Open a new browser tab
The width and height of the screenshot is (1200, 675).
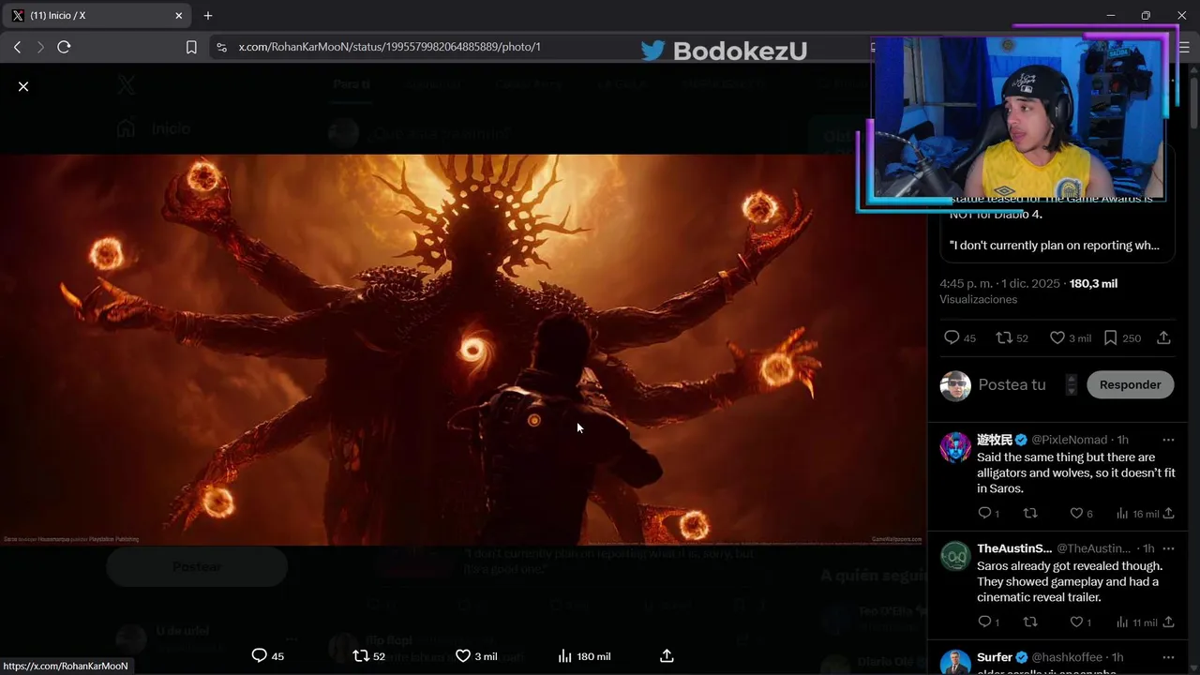(208, 15)
